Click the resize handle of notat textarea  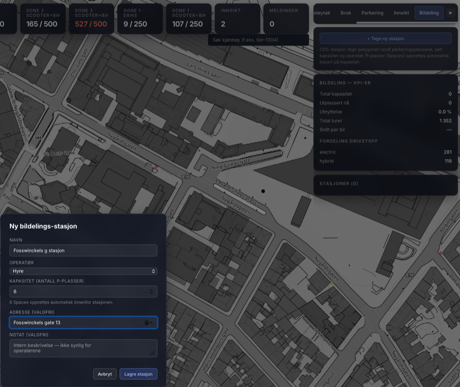tap(153, 353)
